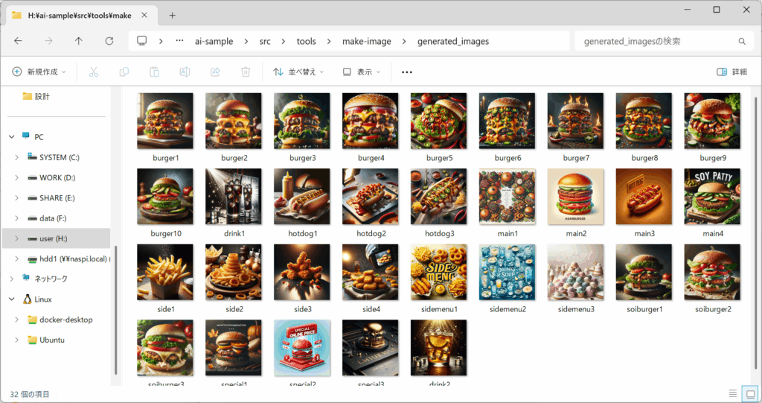The image size is (762, 403).
Task: Click the Share icon in toolbar
Action: (215, 72)
